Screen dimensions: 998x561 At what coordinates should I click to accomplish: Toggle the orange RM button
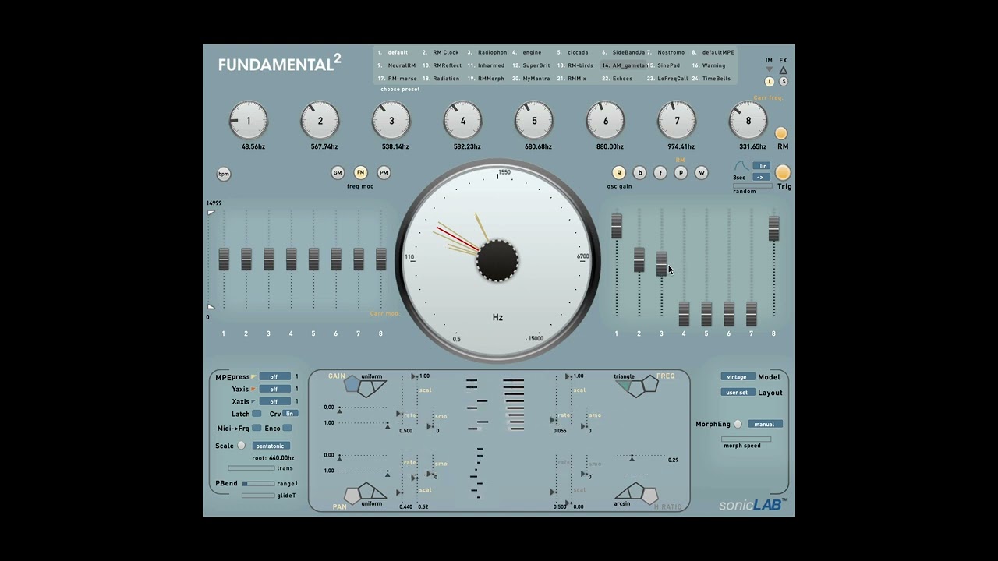[x=780, y=133]
